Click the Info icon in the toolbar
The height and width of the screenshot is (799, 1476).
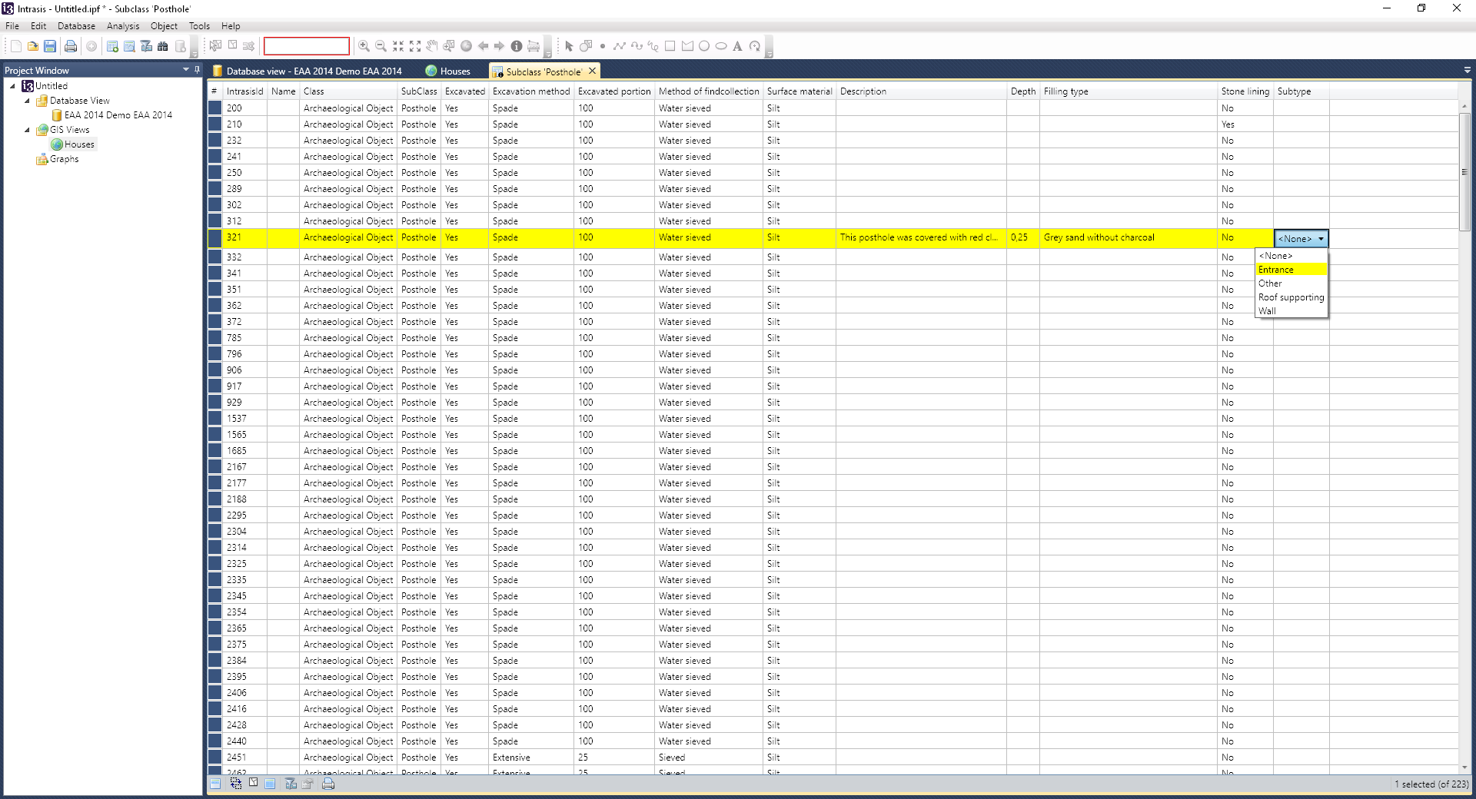(x=517, y=46)
